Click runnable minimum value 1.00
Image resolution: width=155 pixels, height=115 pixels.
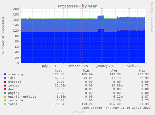(x=89, y=100)
